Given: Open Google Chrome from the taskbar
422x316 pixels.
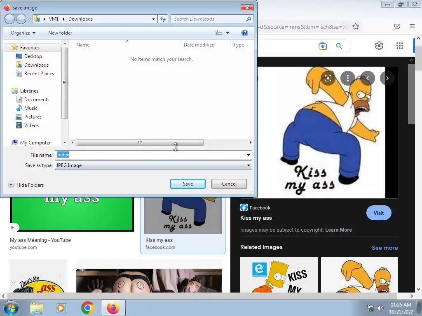Looking at the screenshot, I should click(87, 308).
